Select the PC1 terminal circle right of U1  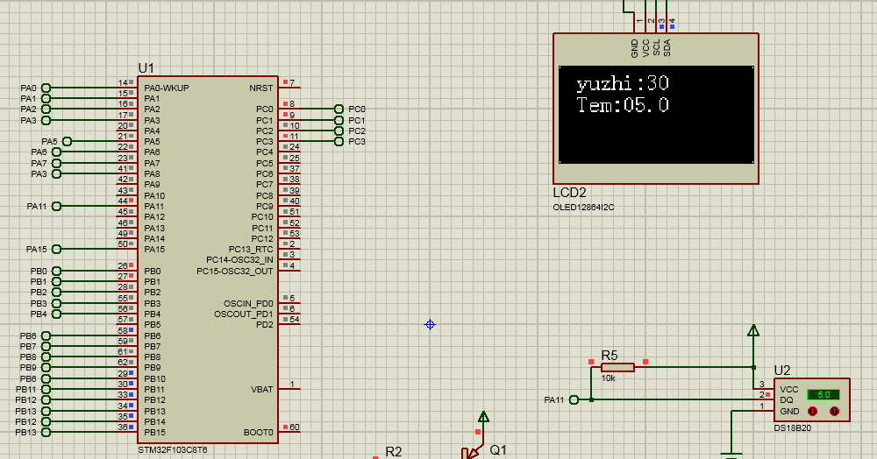tap(339, 120)
